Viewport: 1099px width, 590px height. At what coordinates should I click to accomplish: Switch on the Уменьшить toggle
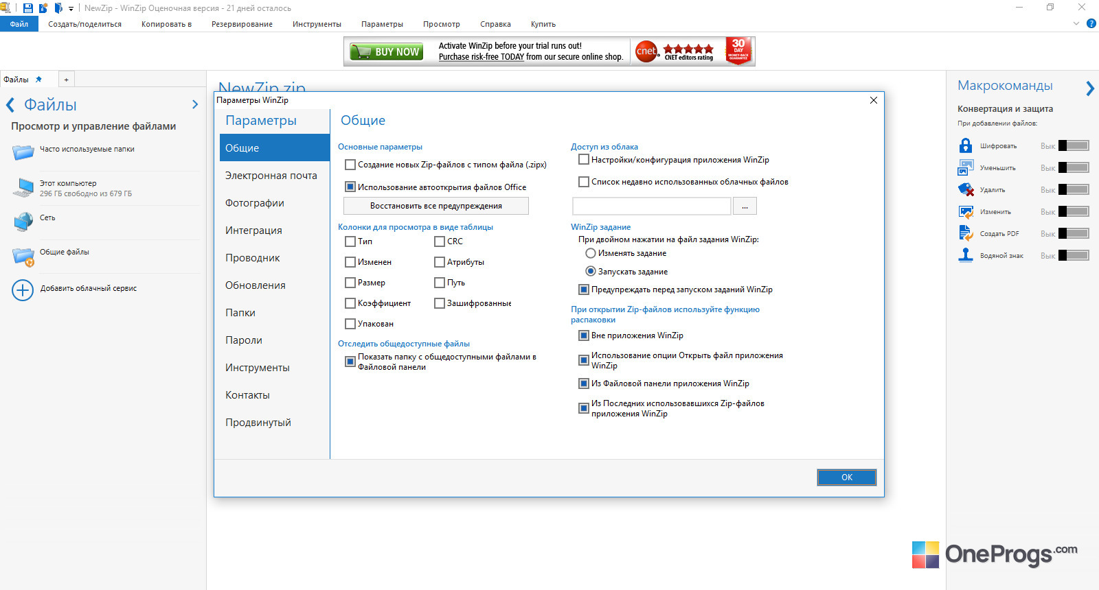1074,167
